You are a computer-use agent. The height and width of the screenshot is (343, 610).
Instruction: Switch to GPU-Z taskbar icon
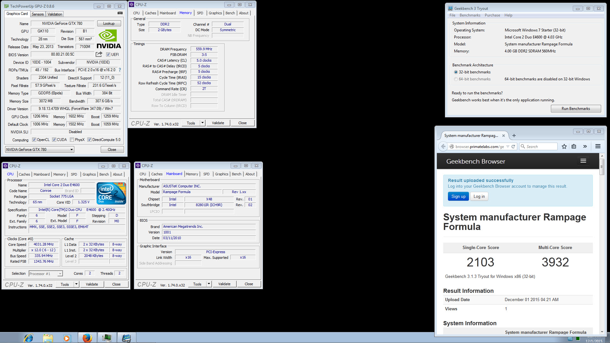tap(107, 338)
